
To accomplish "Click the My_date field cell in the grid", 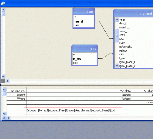I will coord(79,91).
